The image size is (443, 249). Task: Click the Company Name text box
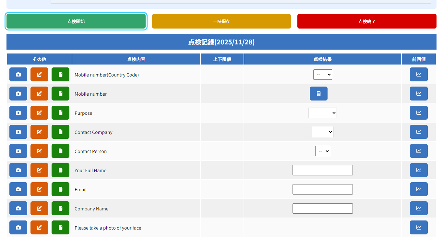click(x=322, y=208)
